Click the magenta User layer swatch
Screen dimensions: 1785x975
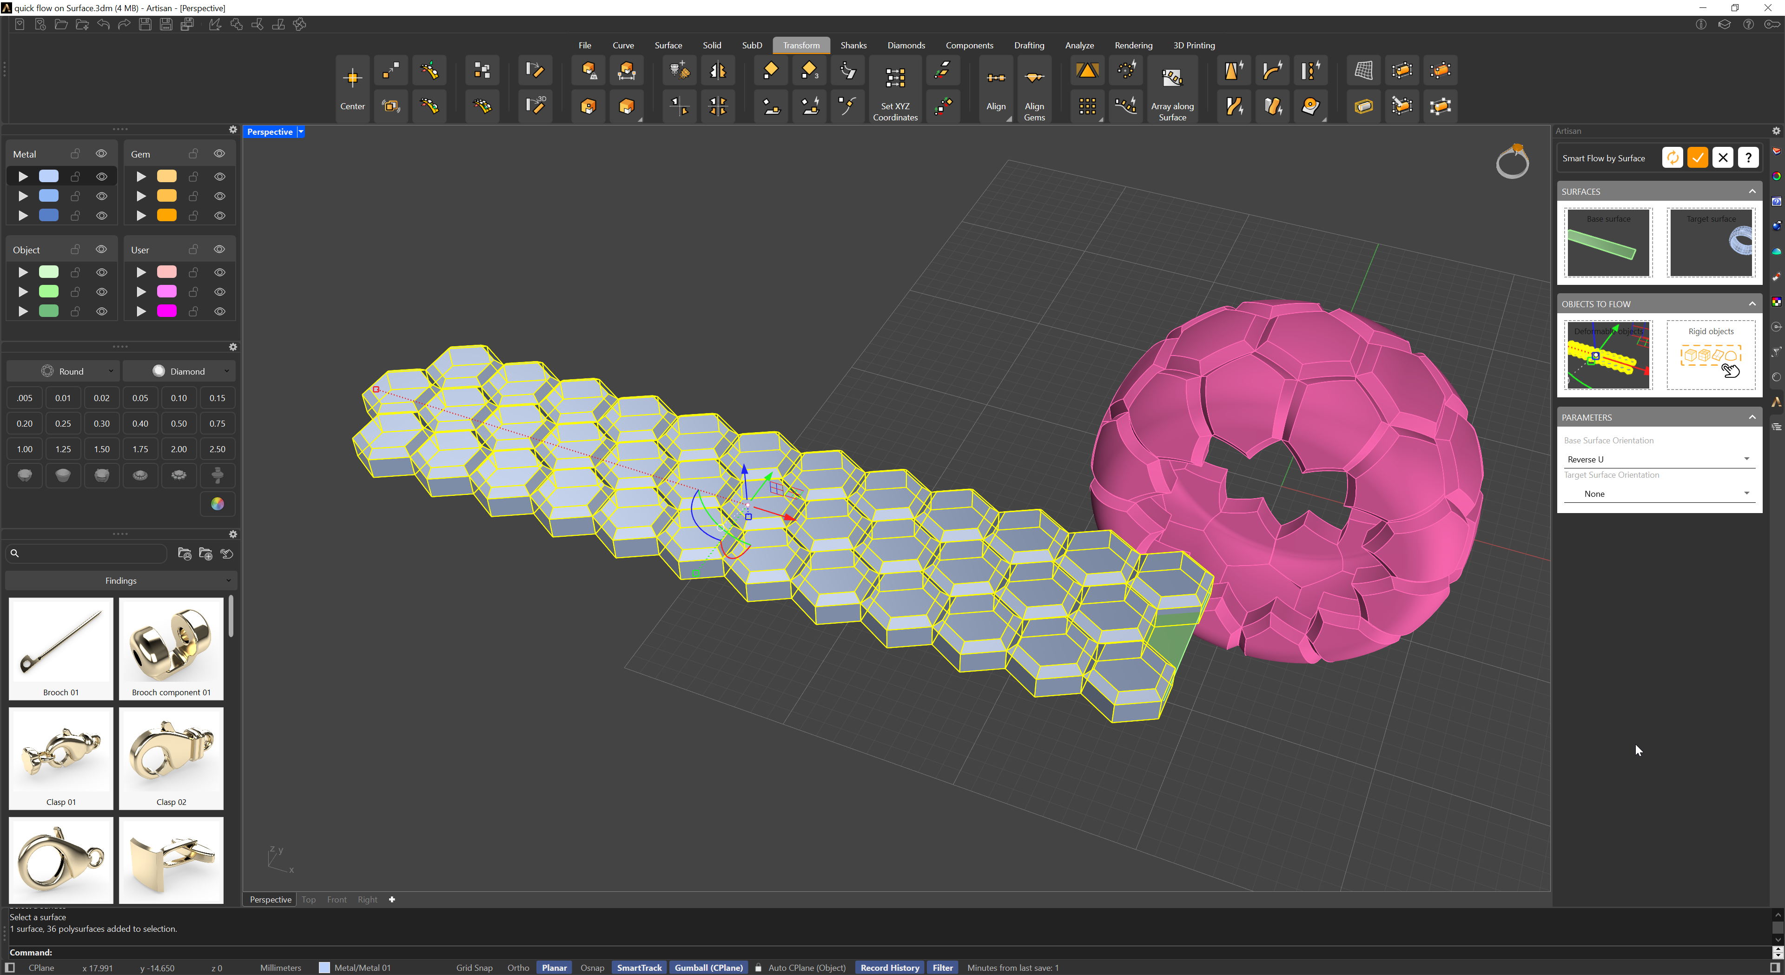click(x=167, y=311)
